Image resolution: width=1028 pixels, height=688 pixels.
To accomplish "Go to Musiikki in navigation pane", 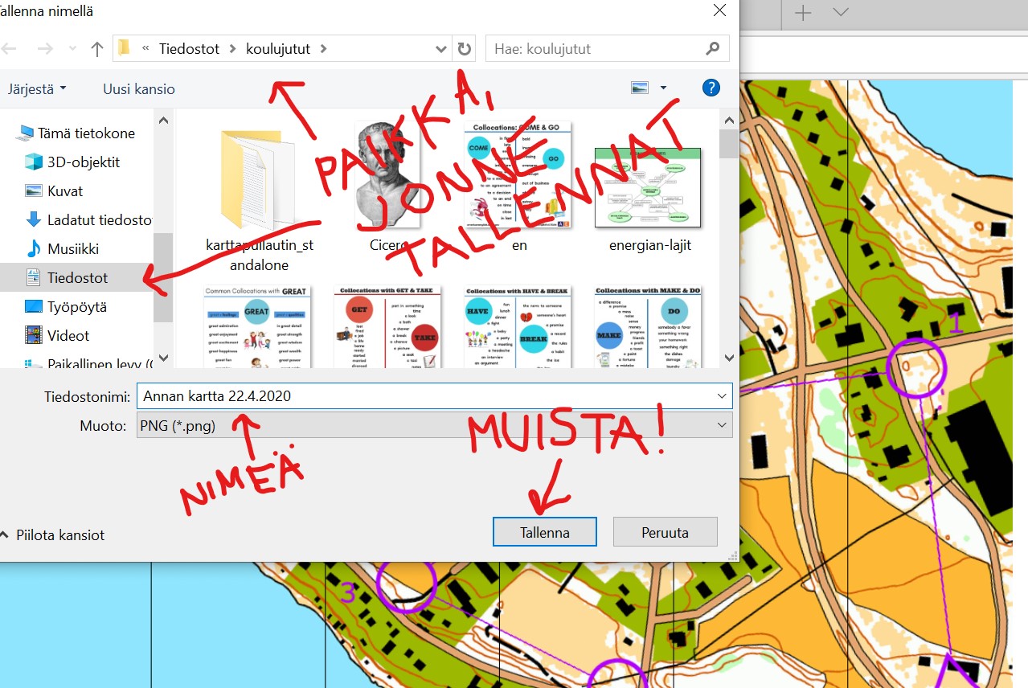I will pyautogui.click(x=72, y=249).
